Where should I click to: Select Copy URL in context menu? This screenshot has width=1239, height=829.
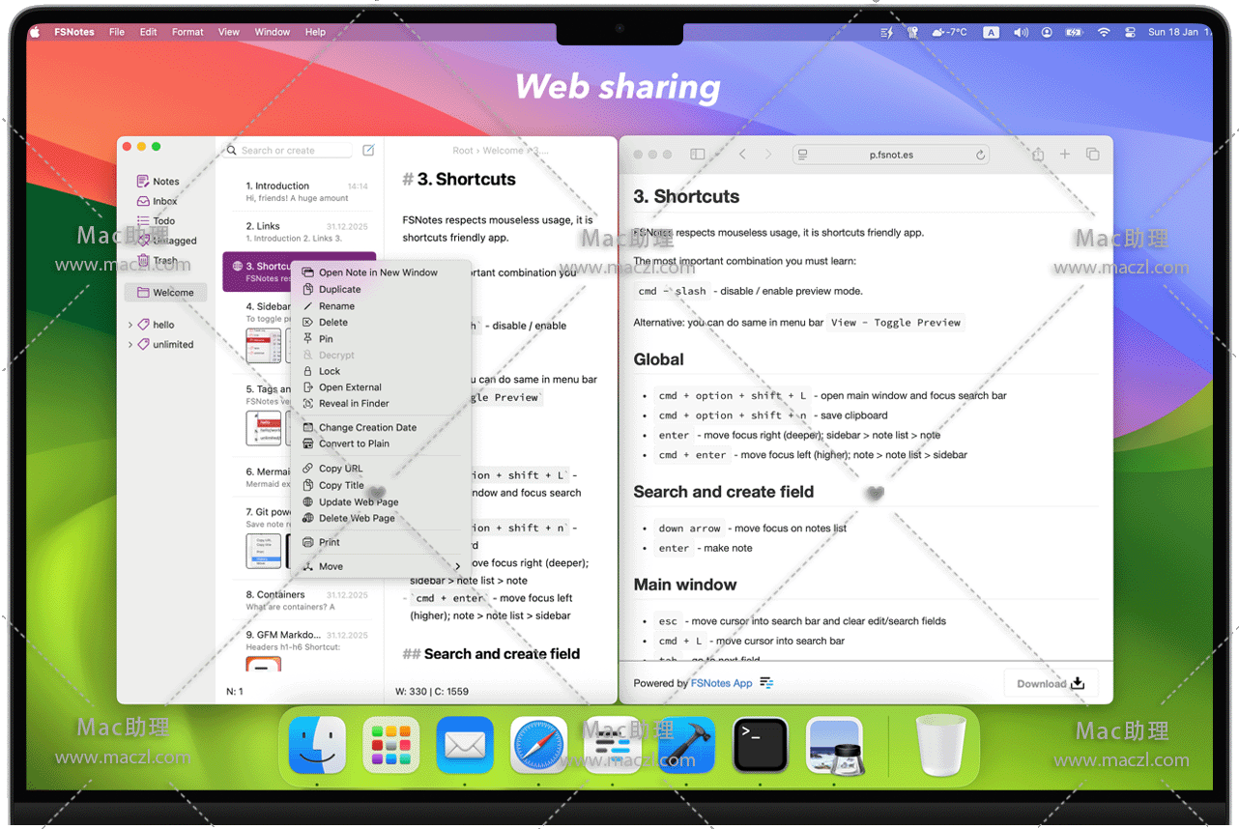pos(340,469)
